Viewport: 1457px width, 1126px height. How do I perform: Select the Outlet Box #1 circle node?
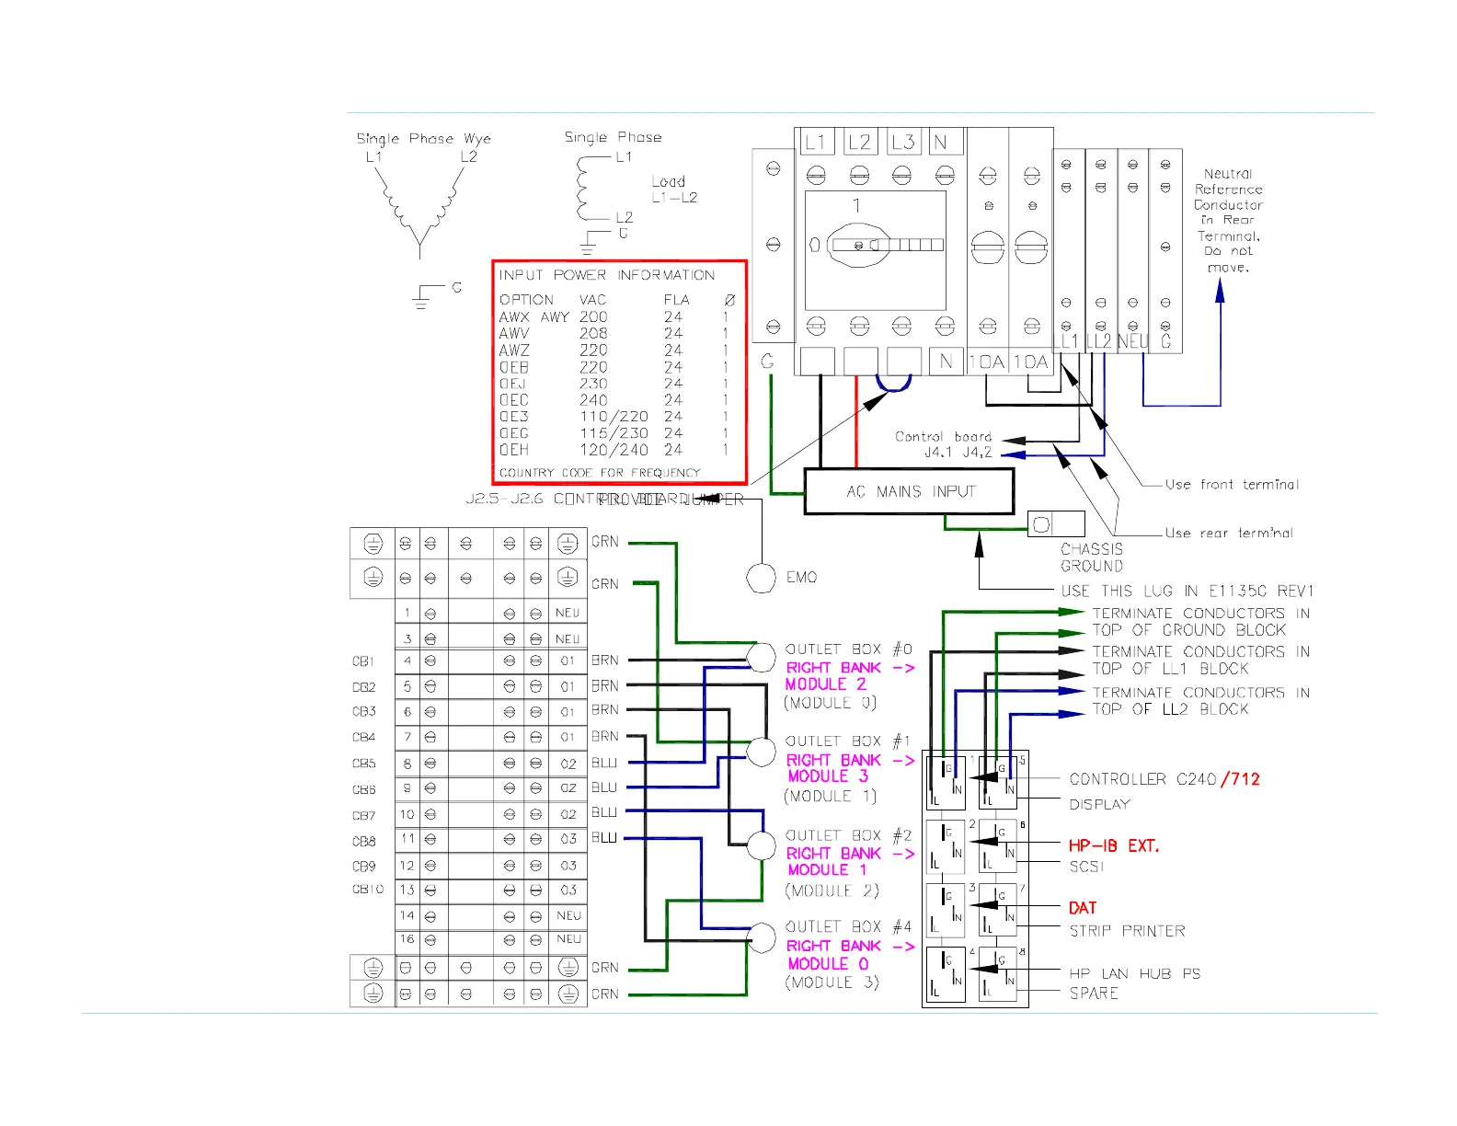[761, 752]
